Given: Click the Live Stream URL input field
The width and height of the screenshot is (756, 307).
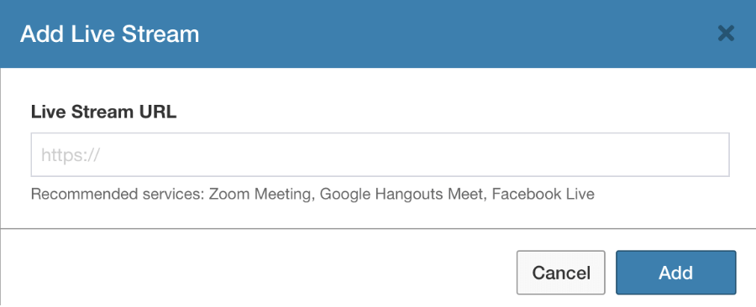Looking at the screenshot, I should click(x=380, y=155).
